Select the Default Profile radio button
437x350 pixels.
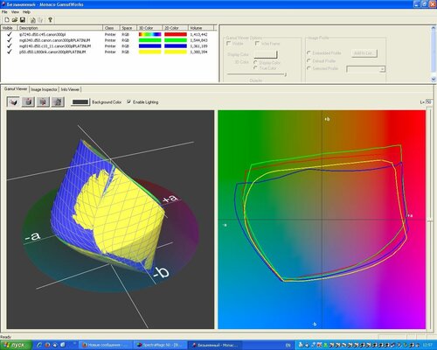click(309, 60)
